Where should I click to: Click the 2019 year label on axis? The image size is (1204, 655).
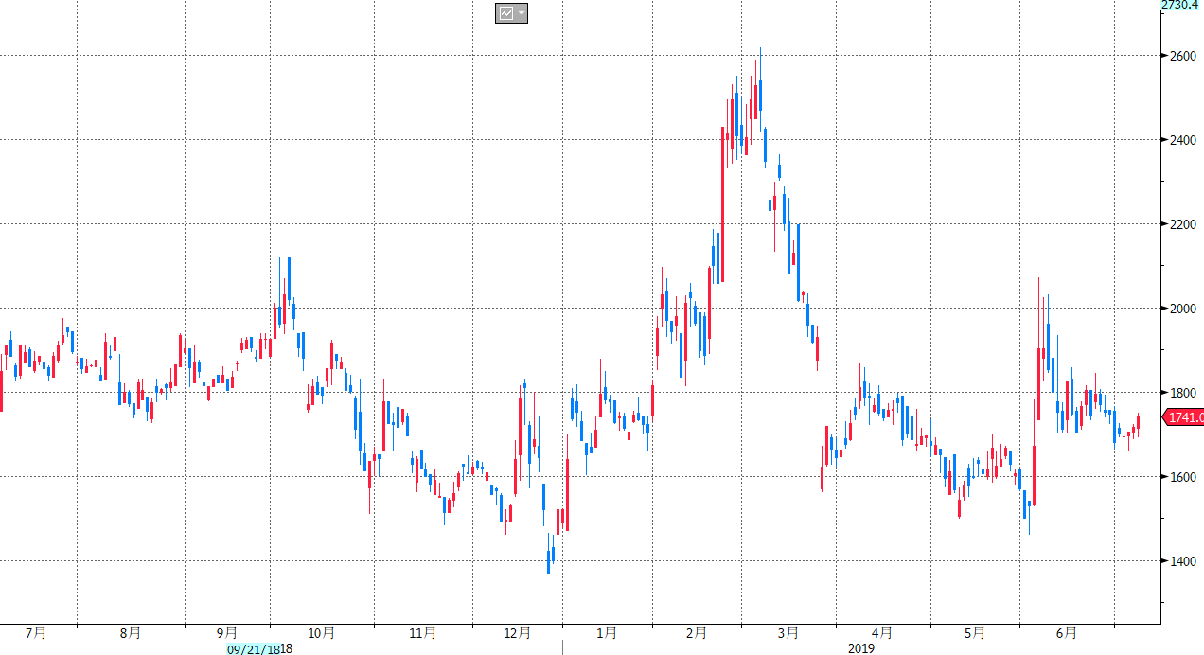pos(860,649)
